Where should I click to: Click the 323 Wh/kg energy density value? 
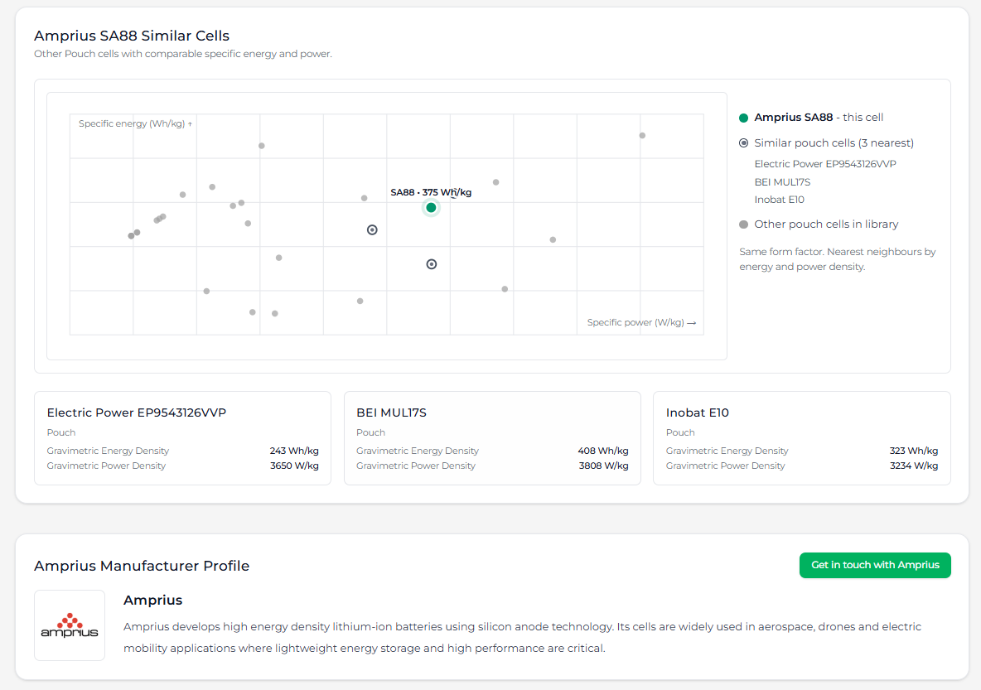(913, 451)
